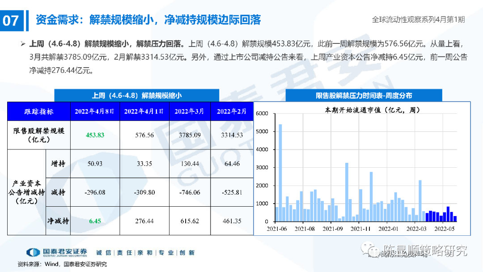Click the cell value 576.56
Image resolution: width=483 pixels, height=272 pixels.
pos(144,135)
